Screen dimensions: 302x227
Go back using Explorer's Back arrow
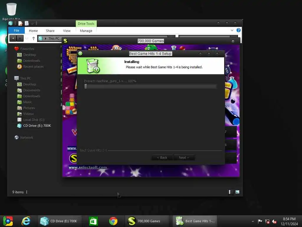point(13,38)
